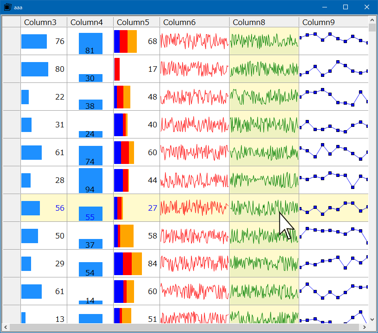Viewport: 378px width, 333px height.
Task: Select the red Column6 sparkline in the row with 80
Action: (x=194, y=69)
